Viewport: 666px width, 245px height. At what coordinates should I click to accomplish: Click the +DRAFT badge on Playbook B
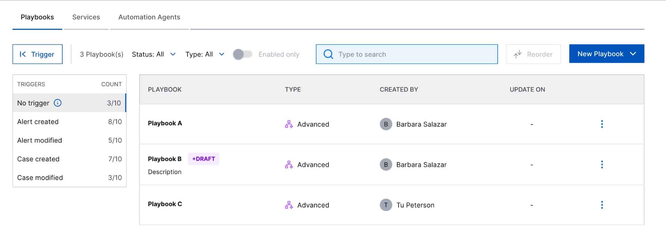pyautogui.click(x=203, y=159)
